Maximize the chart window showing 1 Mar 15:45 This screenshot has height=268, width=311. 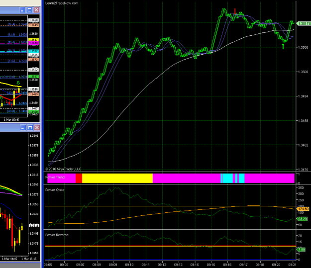(29, 10)
